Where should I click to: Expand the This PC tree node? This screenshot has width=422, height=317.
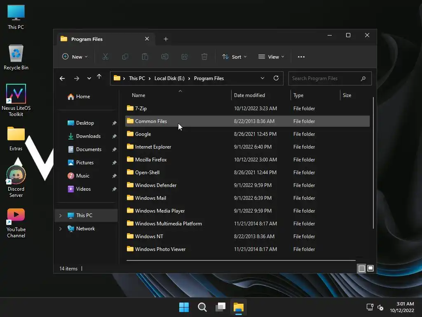(x=61, y=215)
